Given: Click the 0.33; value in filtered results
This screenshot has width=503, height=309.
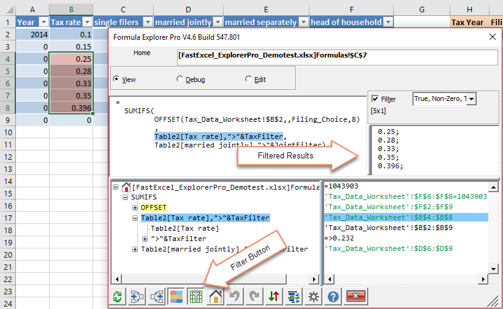Looking at the screenshot, I should [388, 149].
